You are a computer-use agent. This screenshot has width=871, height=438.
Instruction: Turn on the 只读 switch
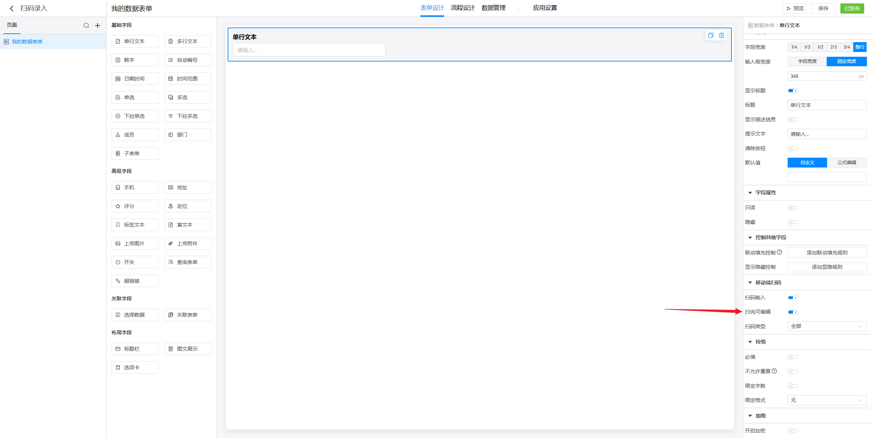click(x=793, y=208)
